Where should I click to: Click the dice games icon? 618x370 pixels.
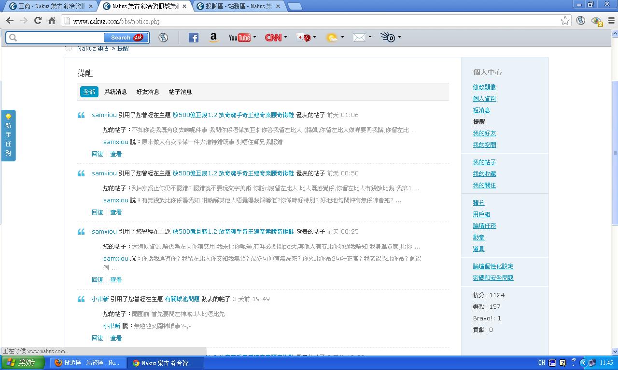(x=303, y=38)
